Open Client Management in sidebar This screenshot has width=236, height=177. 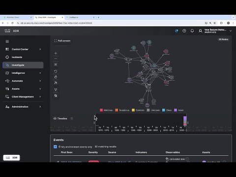23,97
